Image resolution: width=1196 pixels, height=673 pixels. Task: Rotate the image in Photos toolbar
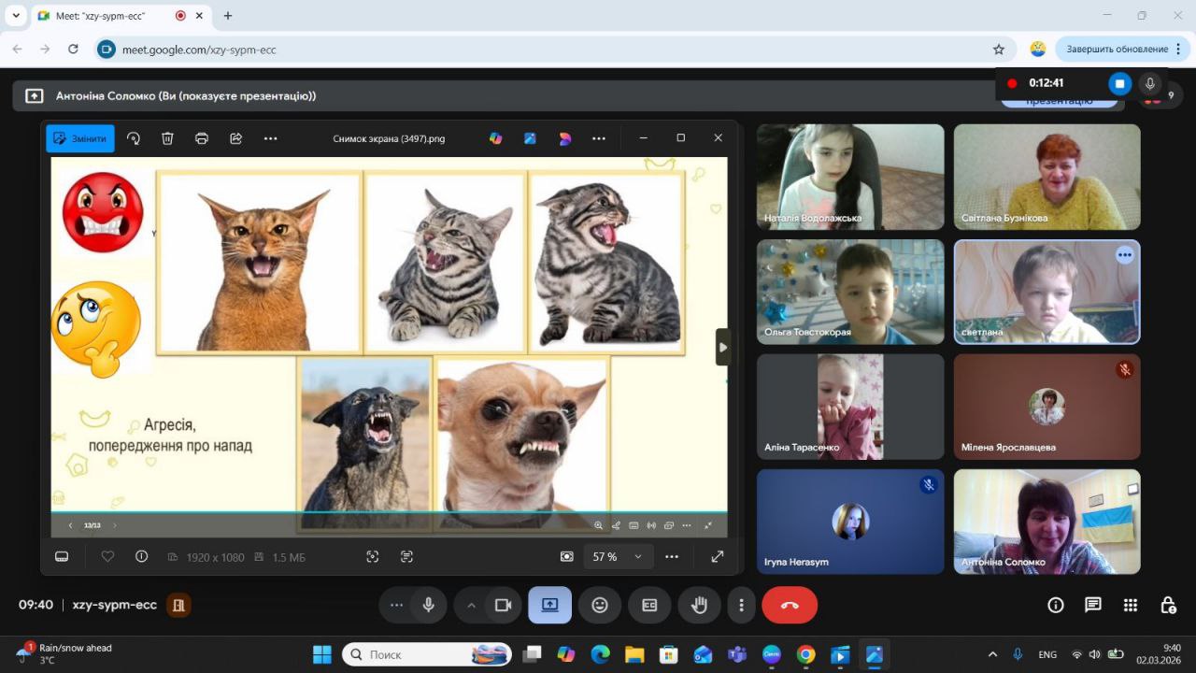134,138
